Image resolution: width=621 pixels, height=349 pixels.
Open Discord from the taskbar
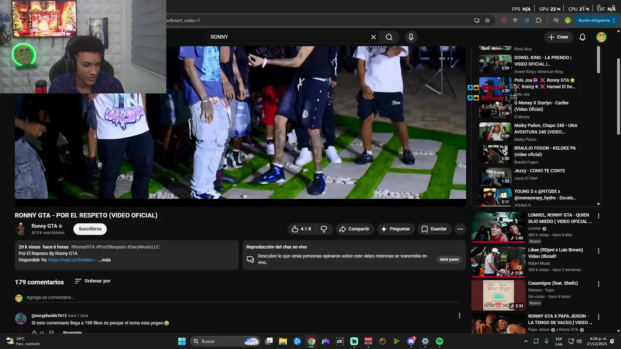[411, 341]
